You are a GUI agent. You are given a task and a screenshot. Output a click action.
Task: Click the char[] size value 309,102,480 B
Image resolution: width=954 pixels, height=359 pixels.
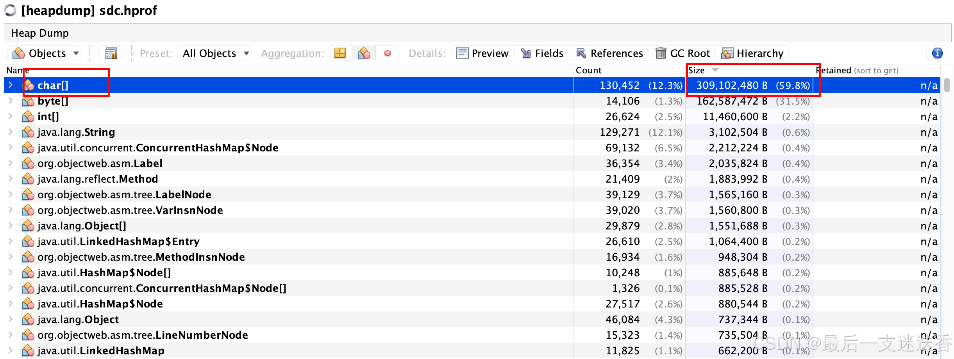click(732, 85)
